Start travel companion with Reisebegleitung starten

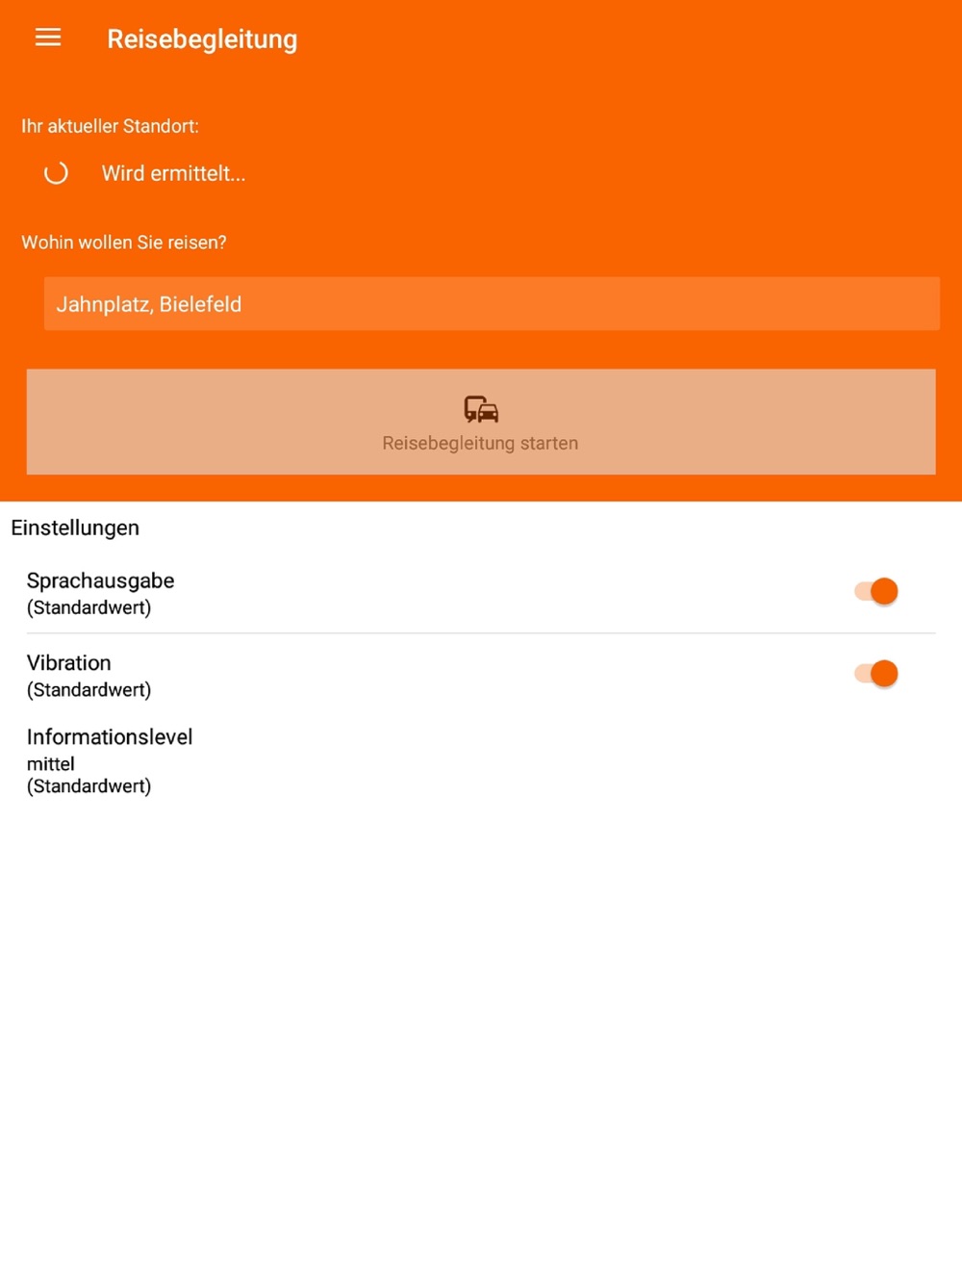[481, 422]
